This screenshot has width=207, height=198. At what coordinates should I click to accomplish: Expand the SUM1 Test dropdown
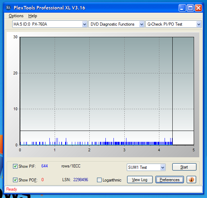(x=146, y=167)
